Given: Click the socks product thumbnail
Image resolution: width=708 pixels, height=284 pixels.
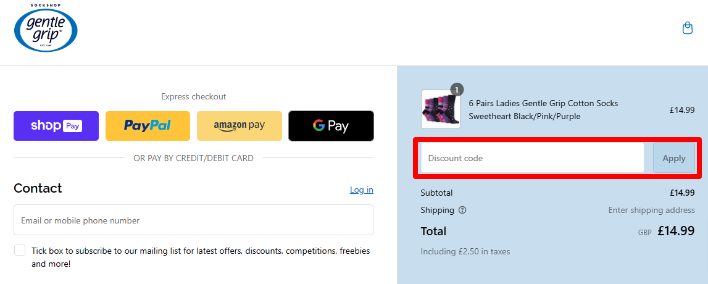Looking at the screenshot, I should [x=440, y=110].
